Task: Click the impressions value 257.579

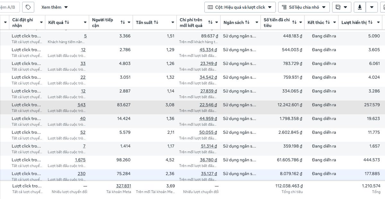Action: click(372, 105)
